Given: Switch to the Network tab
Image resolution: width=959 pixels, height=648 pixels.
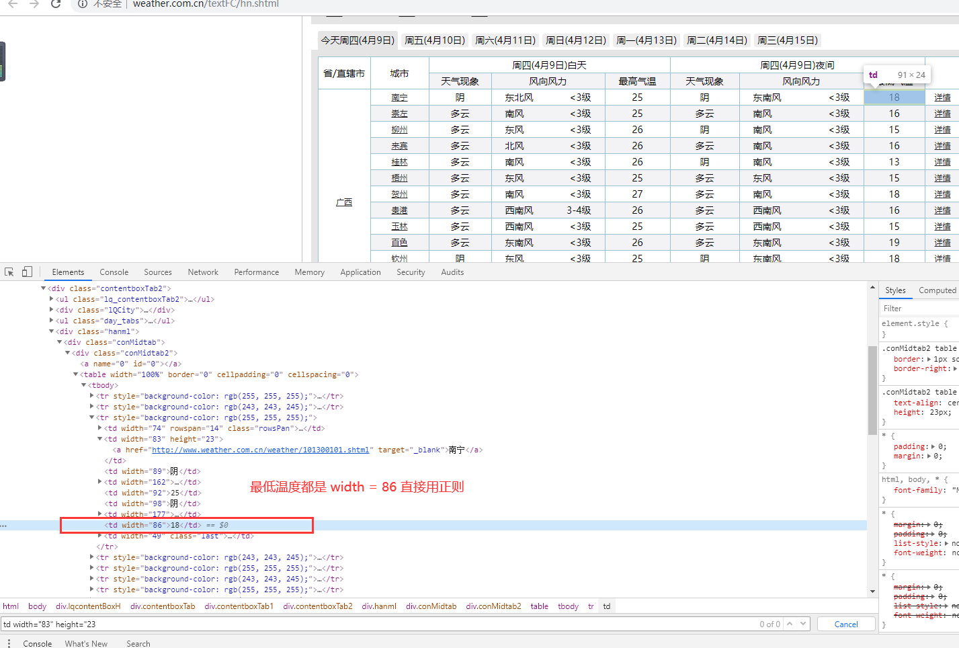Looking at the screenshot, I should point(203,272).
